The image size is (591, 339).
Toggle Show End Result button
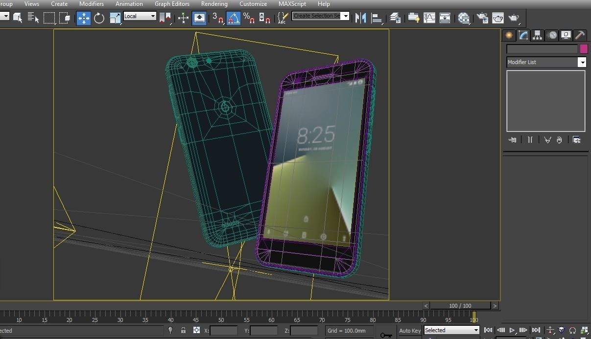(x=530, y=140)
